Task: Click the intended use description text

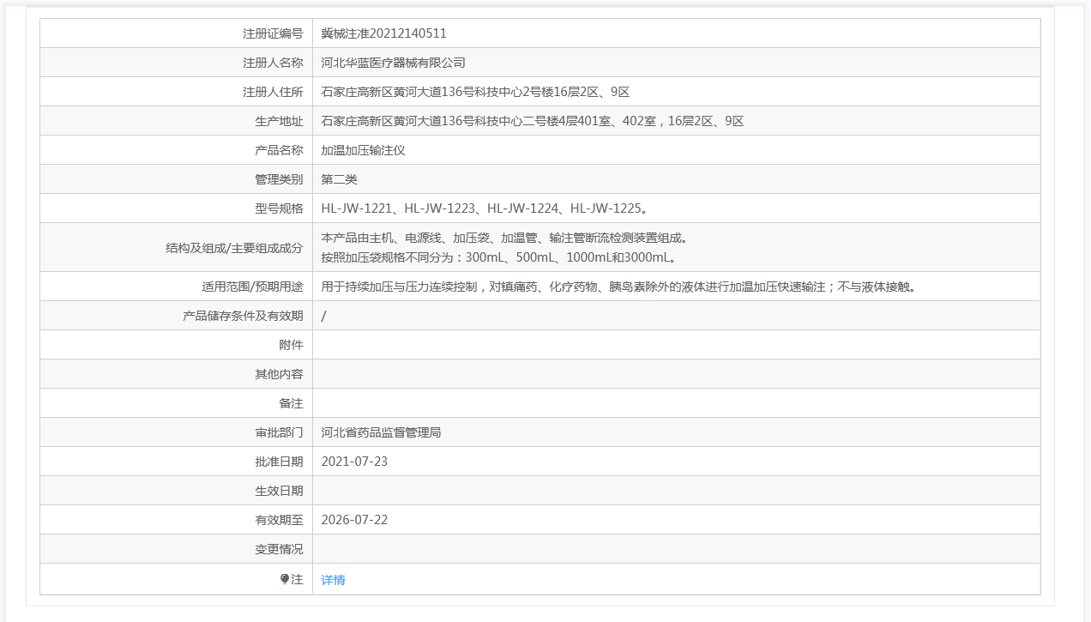Action: [618, 287]
